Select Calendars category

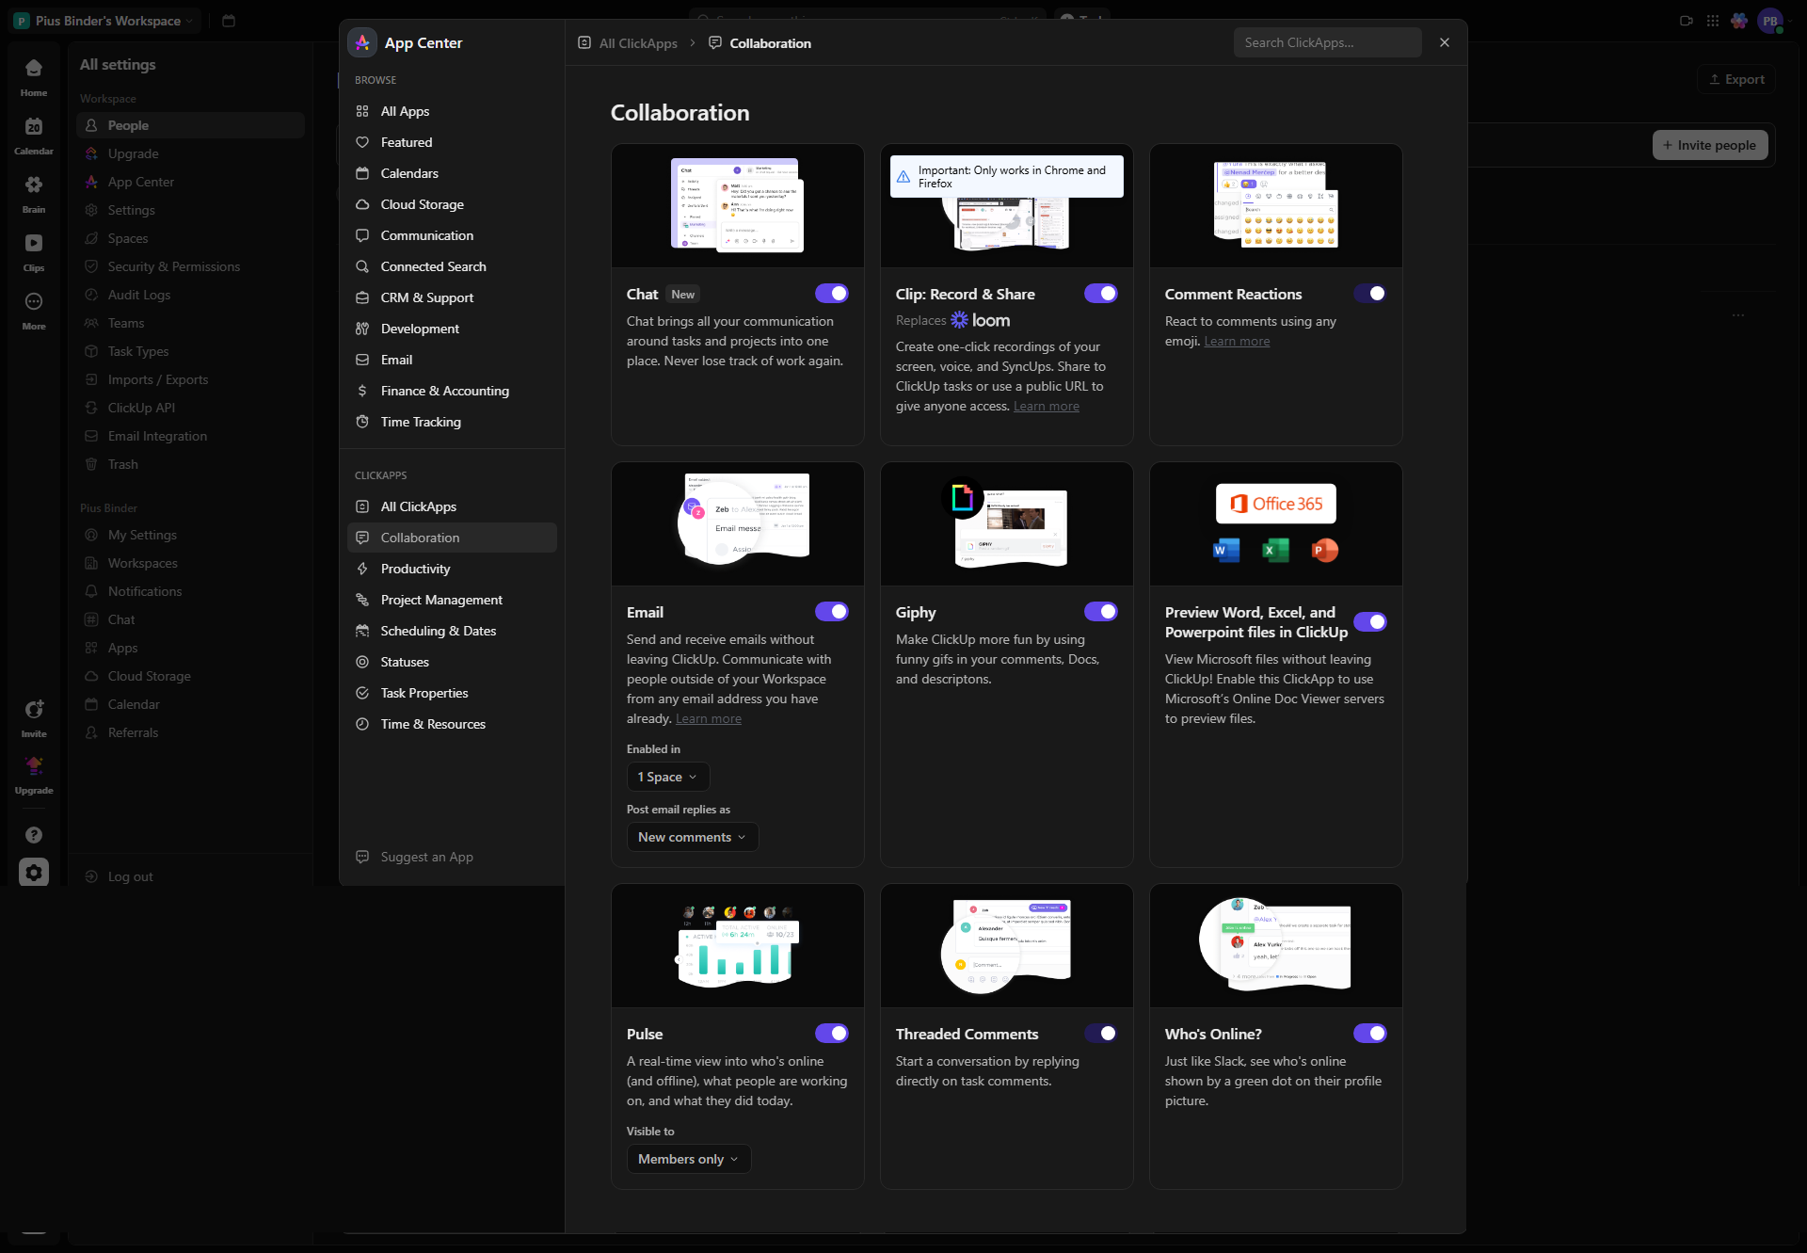(x=452, y=173)
